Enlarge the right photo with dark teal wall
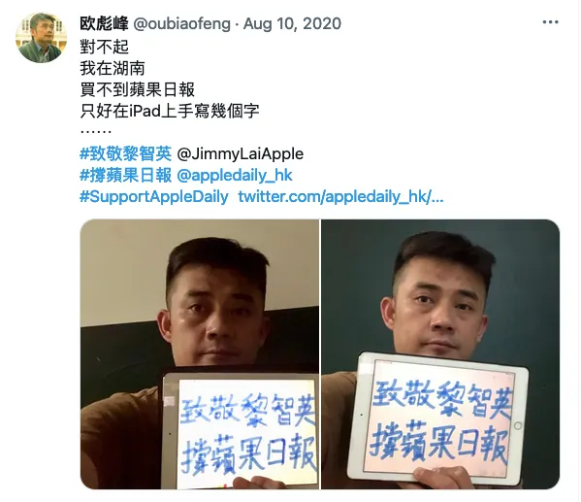The width and height of the screenshot is (581, 502). coord(440,354)
